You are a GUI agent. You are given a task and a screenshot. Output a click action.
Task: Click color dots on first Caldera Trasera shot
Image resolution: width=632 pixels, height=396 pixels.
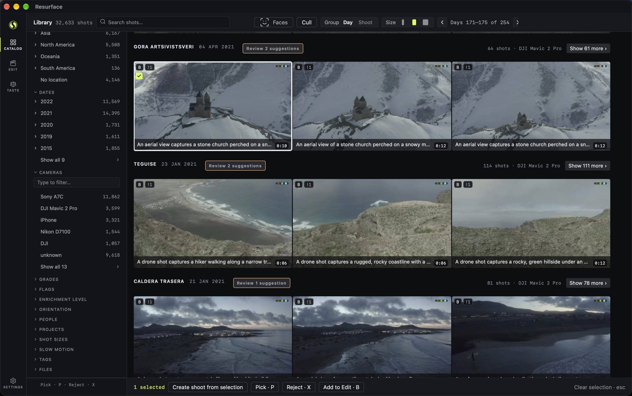point(282,301)
